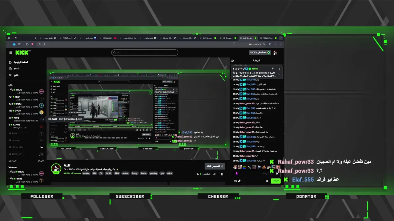Open the browser tab search dropdown arrow
This screenshot has width=394, height=221.
(x=281, y=38)
